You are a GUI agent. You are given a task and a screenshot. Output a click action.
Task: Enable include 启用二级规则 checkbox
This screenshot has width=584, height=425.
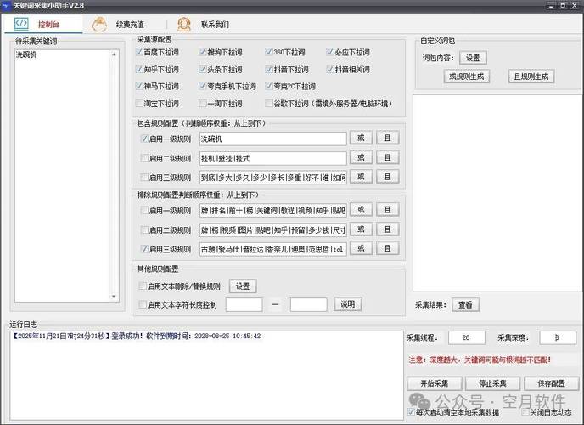click(x=144, y=158)
